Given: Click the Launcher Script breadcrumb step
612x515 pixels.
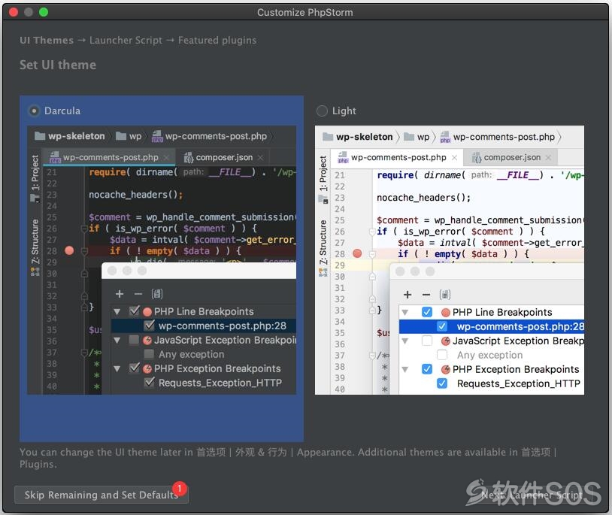Looking at the screenshot, I should click(x=126, y=40).
